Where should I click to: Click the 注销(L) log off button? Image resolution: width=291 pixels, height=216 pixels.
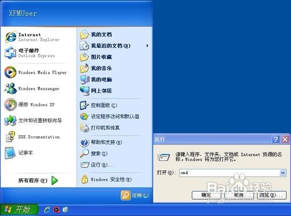[x=135, y=196]
